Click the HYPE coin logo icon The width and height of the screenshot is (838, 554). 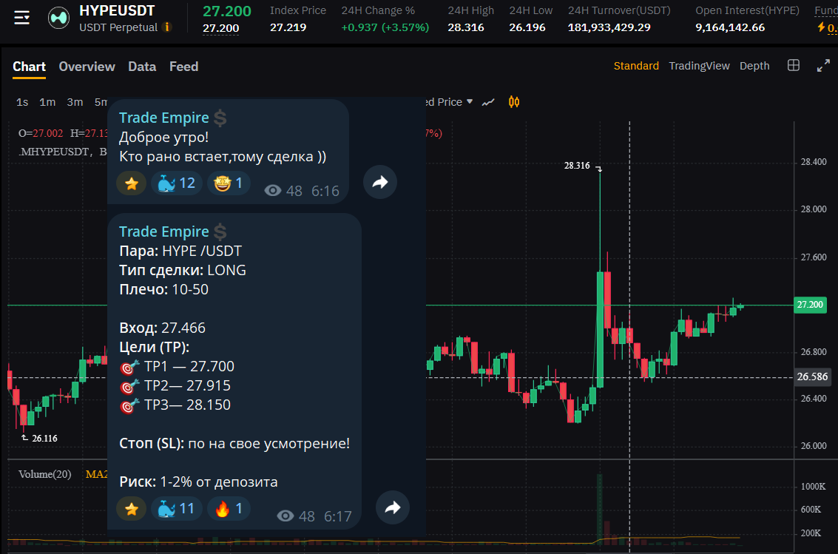coord(59,18)
